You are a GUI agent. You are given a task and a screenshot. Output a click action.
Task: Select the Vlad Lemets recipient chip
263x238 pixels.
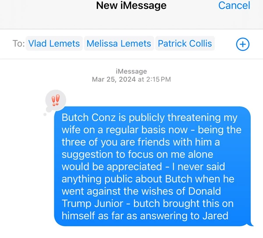pos(54,43)
